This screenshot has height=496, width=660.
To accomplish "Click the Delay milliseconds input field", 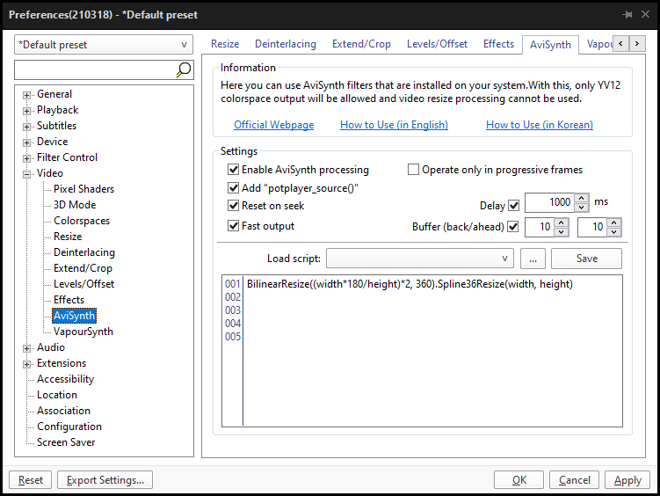I will [x=550, y=202].
